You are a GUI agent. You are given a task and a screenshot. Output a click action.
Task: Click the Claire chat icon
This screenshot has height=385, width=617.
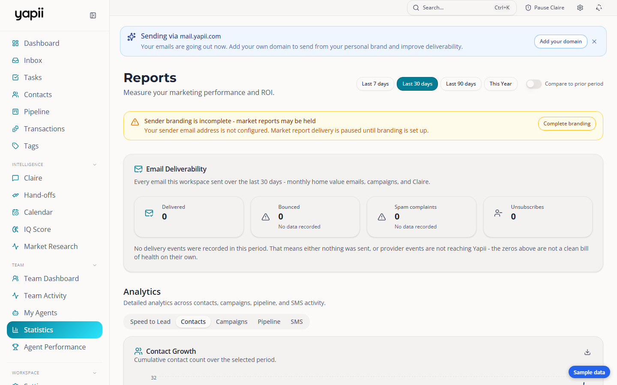[x=15, y=178]
